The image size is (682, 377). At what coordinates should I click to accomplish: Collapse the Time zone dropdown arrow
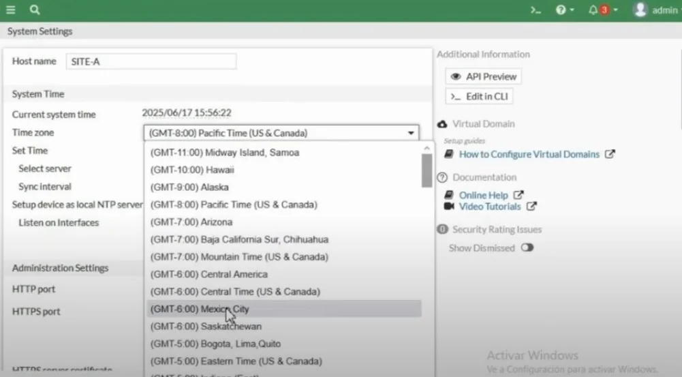[x=411, y=133]
